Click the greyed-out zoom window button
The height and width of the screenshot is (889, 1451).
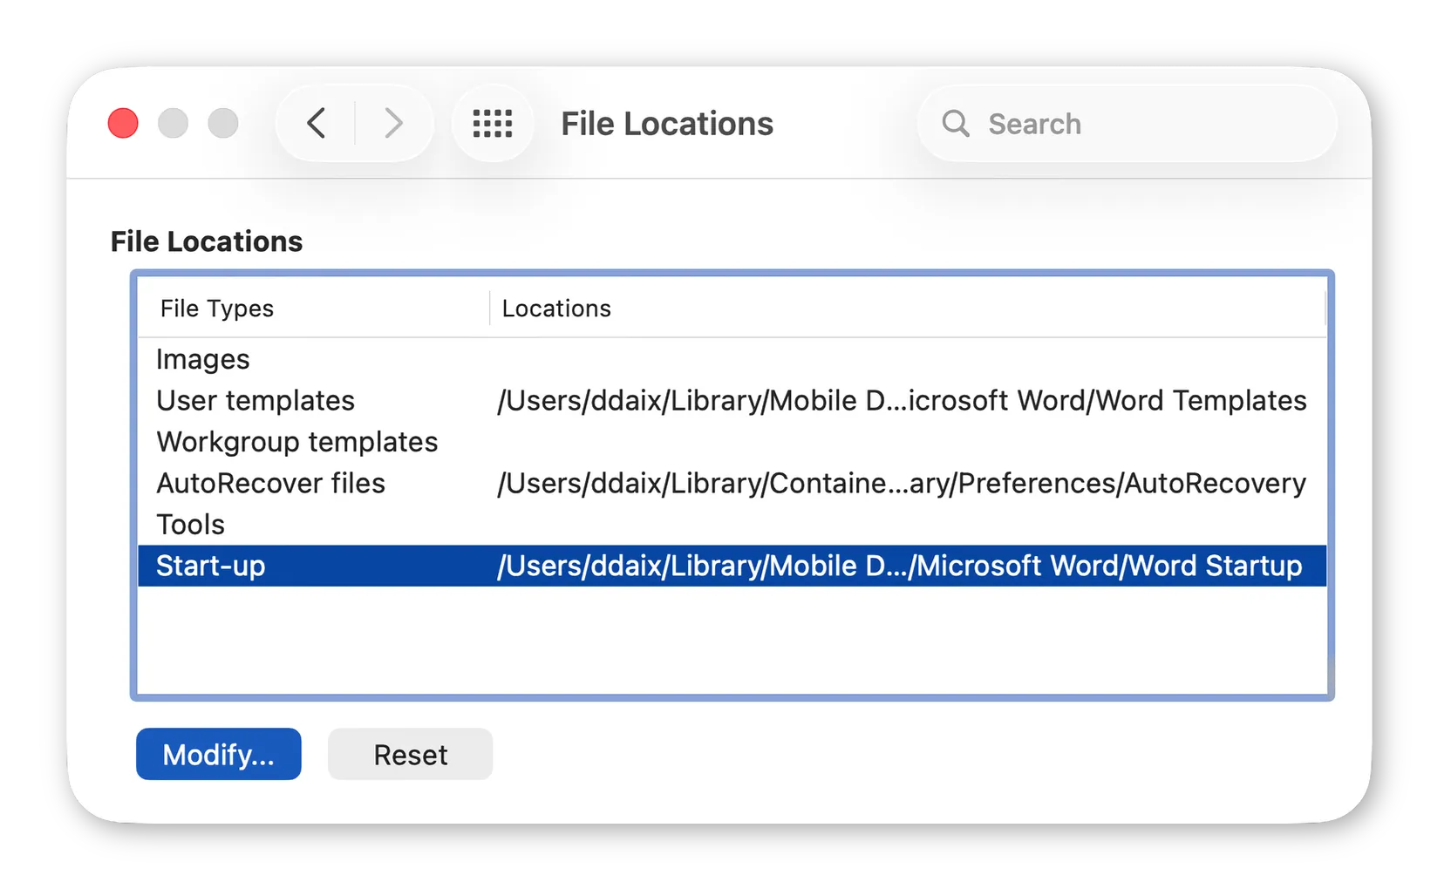click(x=223, y=124)
